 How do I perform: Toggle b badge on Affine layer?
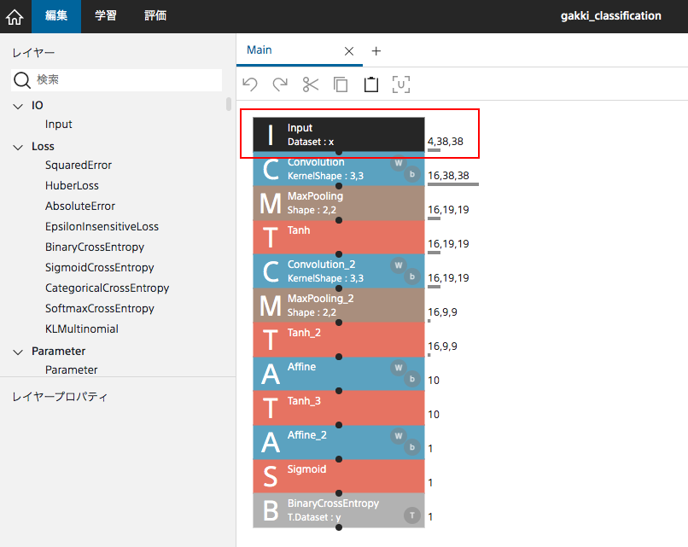[x=412, y=379]
